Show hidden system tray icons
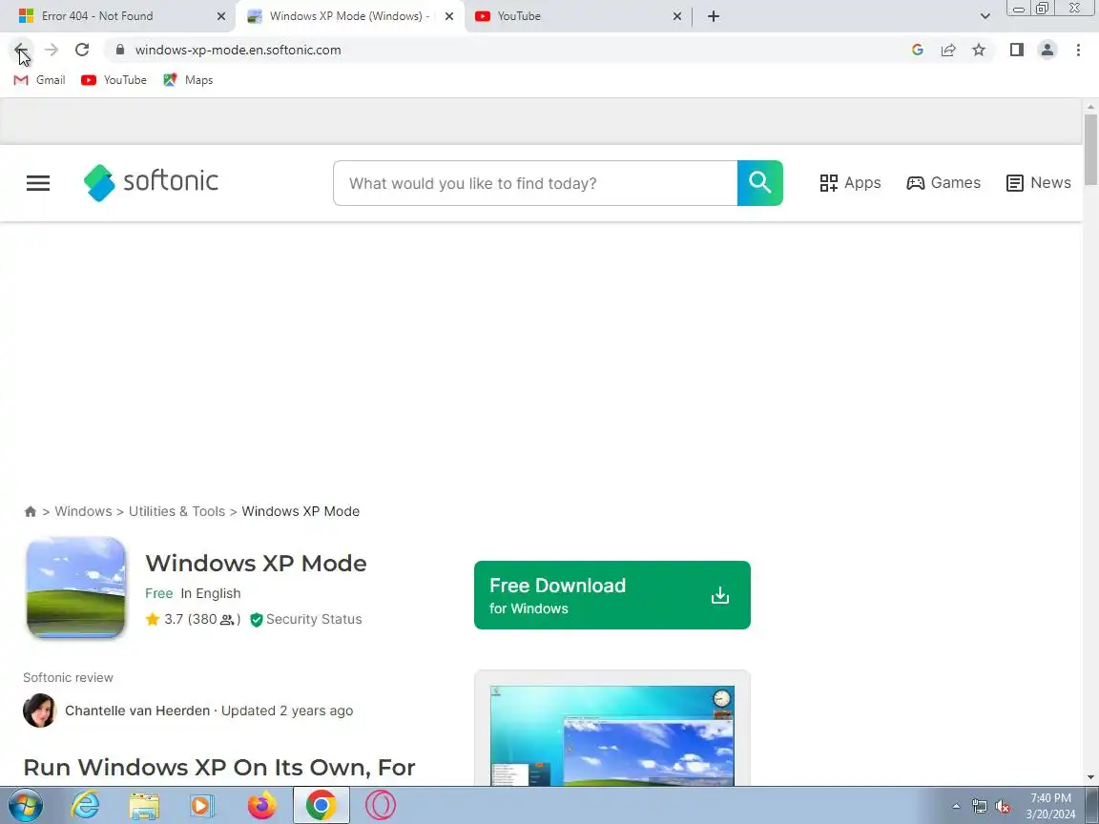Viewport: 1099px width, 824px height. point(956,807)
